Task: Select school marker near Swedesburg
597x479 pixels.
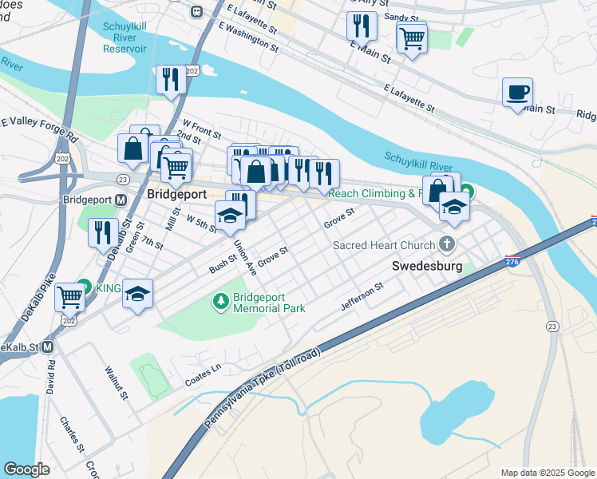Action: 454,208
